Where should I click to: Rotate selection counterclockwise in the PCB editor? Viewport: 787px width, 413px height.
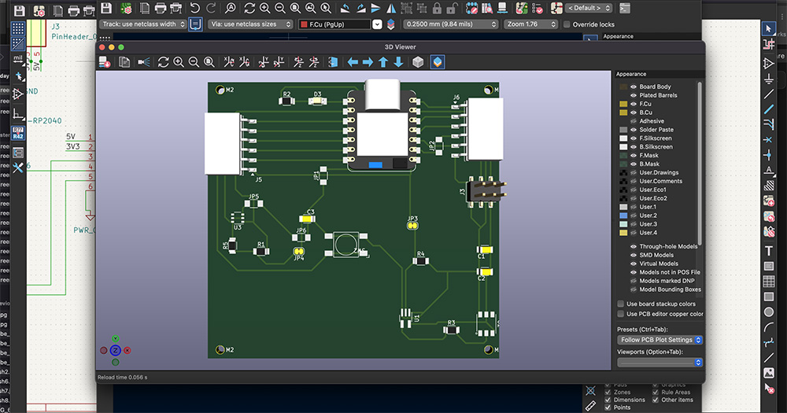[x=345, y=8]
